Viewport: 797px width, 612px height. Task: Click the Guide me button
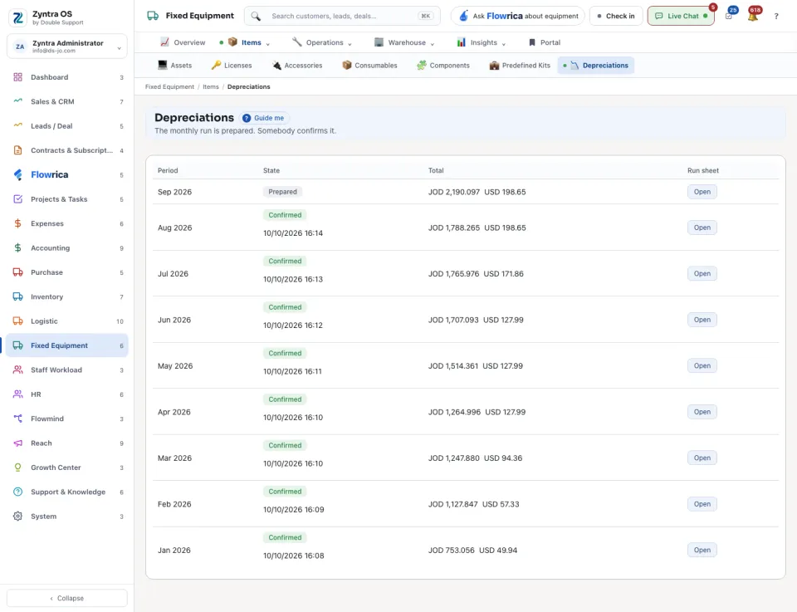click(264, 118)
